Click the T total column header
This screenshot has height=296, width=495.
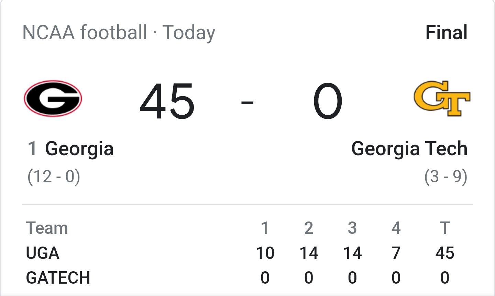445,228
